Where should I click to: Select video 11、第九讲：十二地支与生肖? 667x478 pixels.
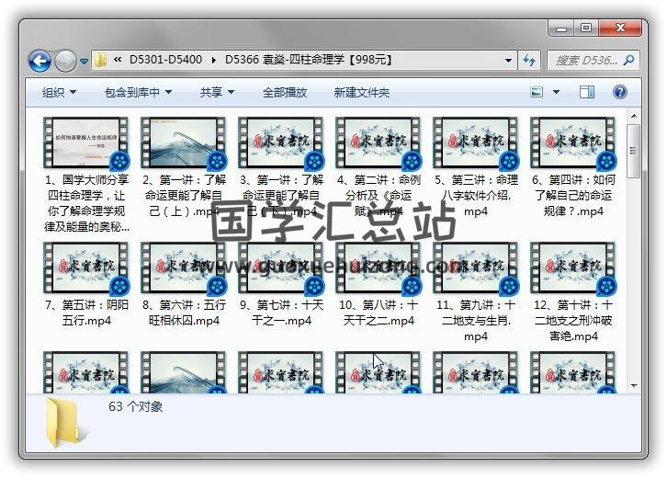pos(476,292)
